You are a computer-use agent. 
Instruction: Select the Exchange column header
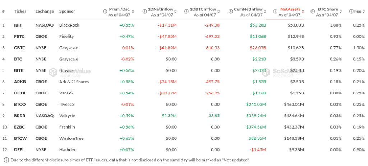click(44, 11)
